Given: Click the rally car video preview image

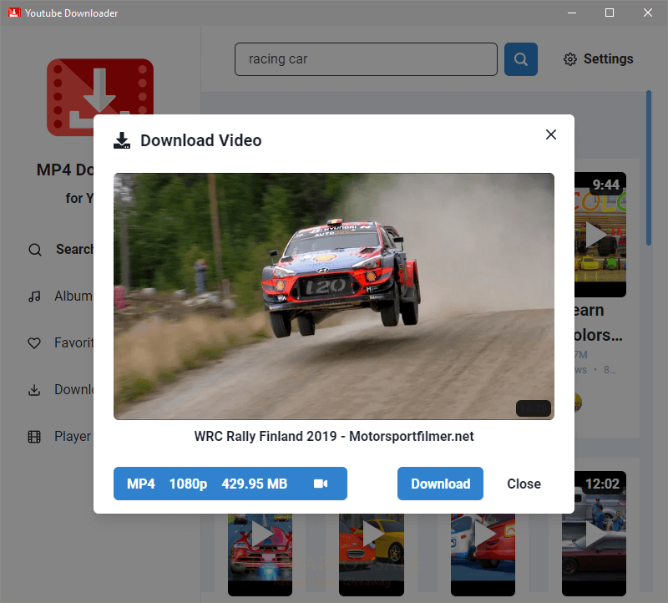Looking at the screenshot, I should (x=334, y=296).
